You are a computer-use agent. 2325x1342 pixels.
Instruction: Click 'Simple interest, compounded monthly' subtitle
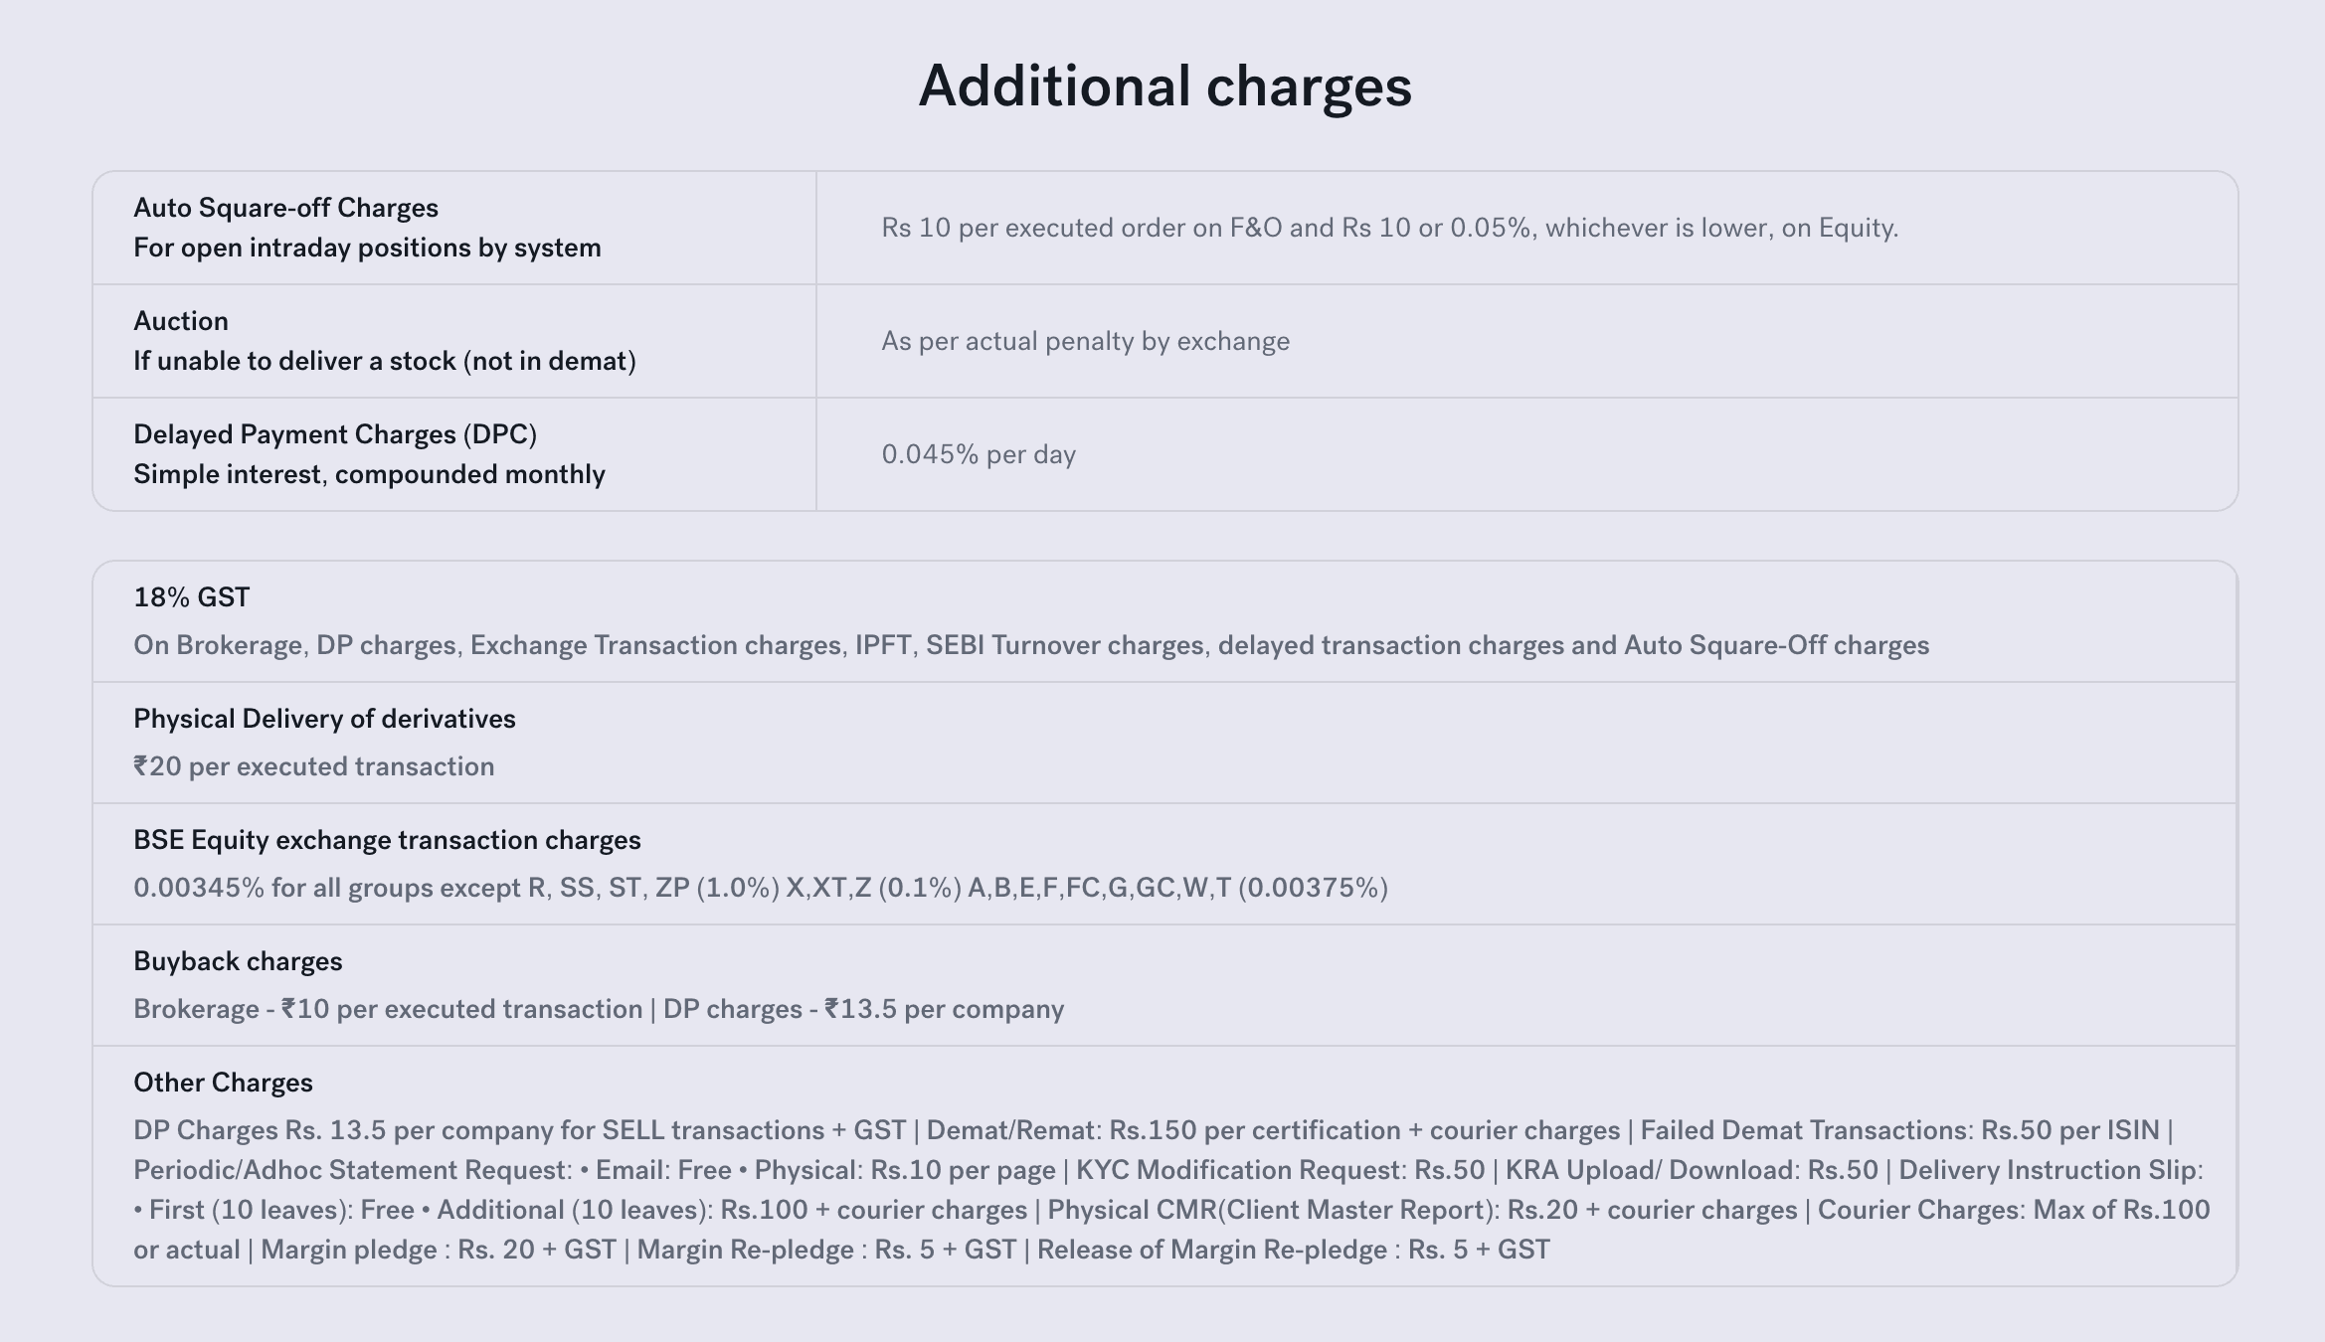tap(369, 474)
